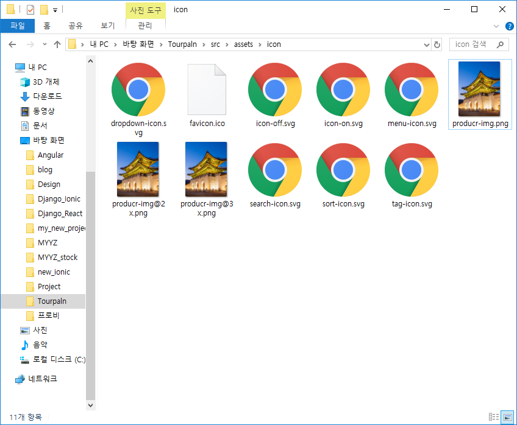The width and height of the screenshot is (517, 425).
Task: Select sort-icon.svg file
Action: [343, 176]
